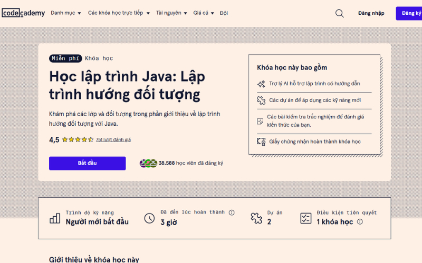
Task: Expand the Danh mục dropdown menu
Action: click(x=65, y=13)
